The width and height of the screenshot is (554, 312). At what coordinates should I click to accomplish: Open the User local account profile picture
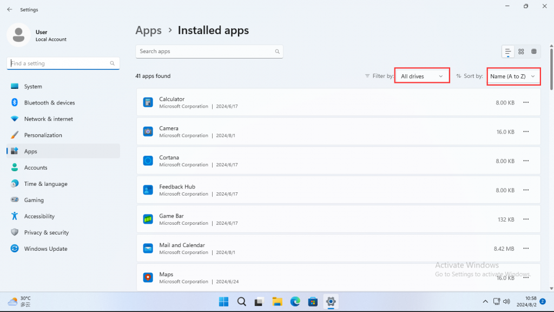[x=19, y=35]
